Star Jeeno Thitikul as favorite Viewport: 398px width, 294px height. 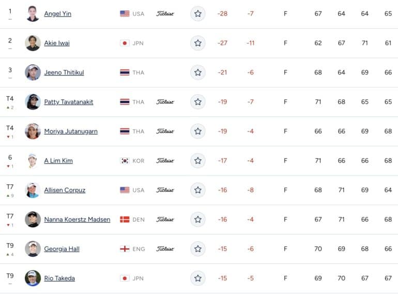click(198, 72)
